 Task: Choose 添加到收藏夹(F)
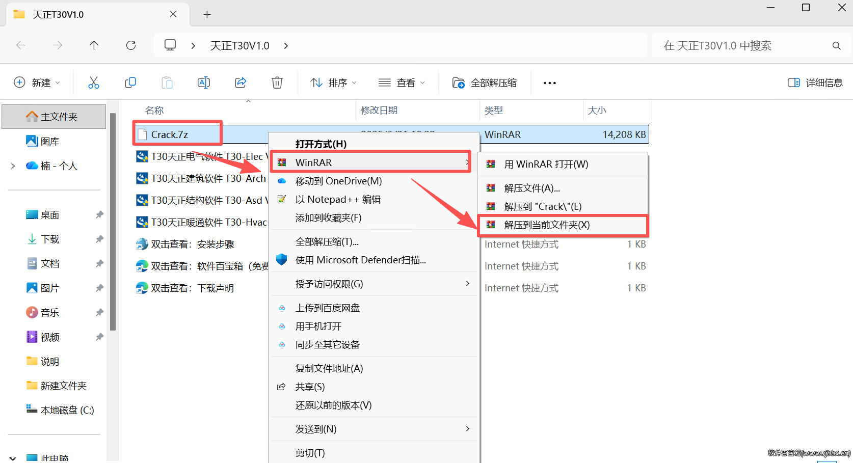(x=374, y=217)
